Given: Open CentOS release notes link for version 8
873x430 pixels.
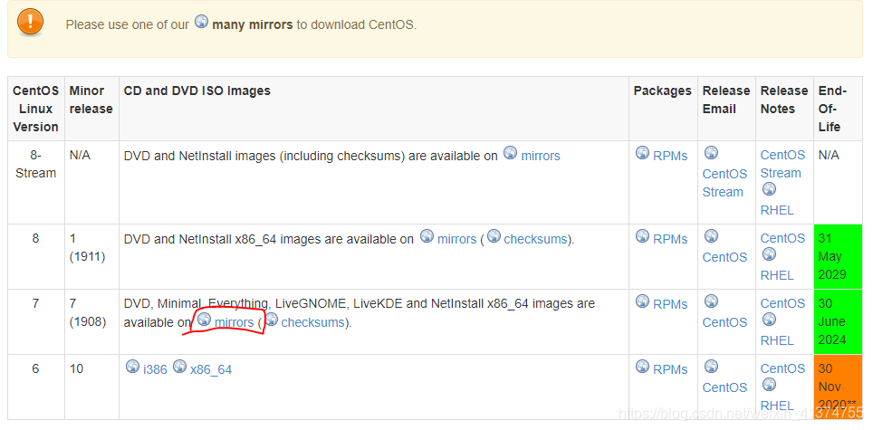Looking at the screenshot, I should point(782,238).
